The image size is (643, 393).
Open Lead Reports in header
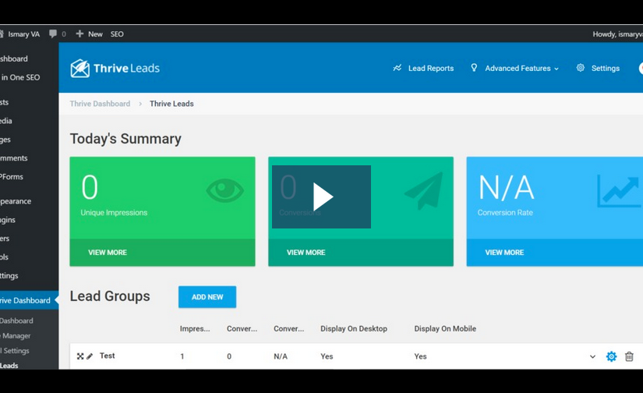(430, 68)
